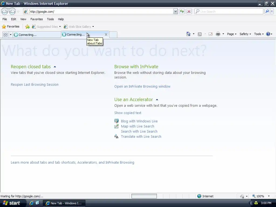The width and height of the screenshot is (276, 207).
Task: Open the View menu
Action: click(23, 19)
